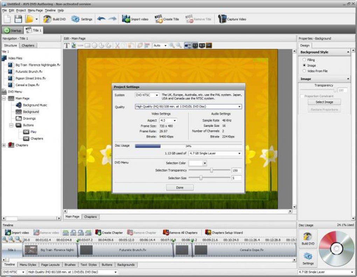
Task: Click Import video in the top toolbar
Action: (135, 19)
